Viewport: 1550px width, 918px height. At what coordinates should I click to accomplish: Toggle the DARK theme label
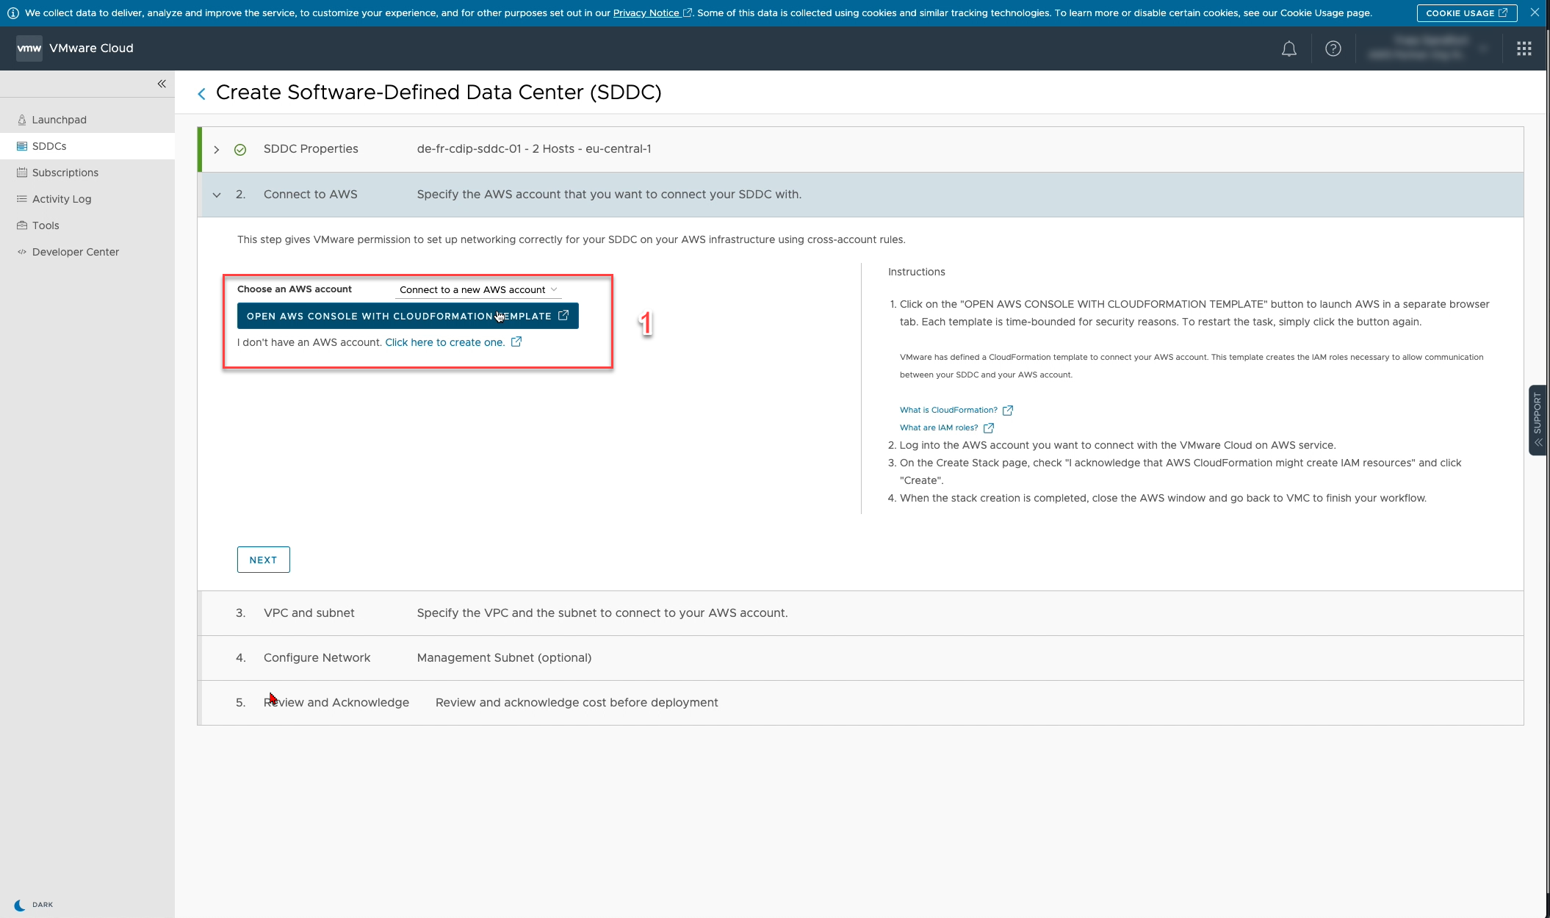point(43,905)
